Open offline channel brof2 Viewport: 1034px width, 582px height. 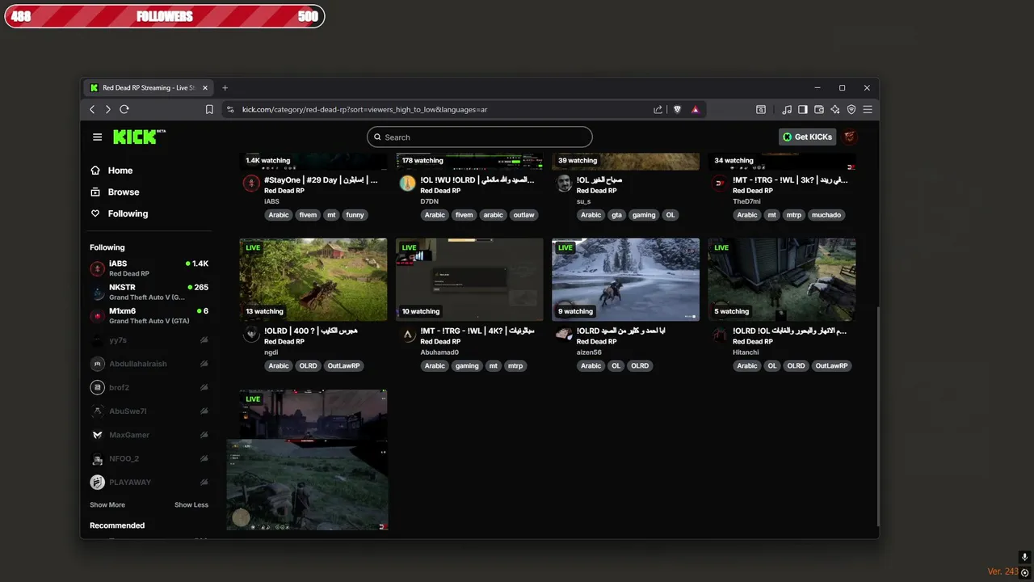point(149,387)
